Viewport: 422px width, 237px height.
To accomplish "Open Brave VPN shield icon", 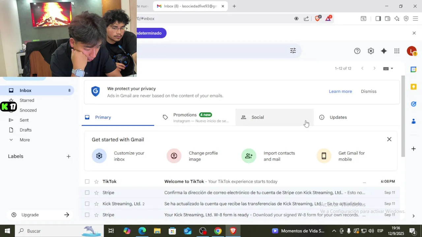I will 406,19.
